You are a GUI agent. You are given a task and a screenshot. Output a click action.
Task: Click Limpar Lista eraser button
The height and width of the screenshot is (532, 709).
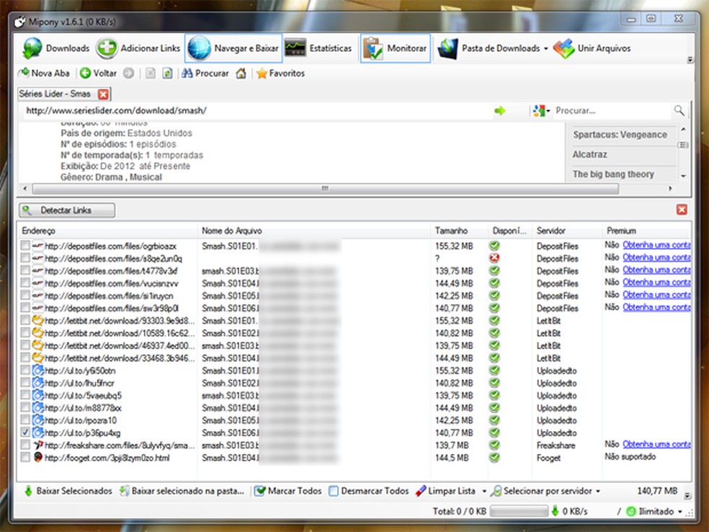click(x=446, y=491)
